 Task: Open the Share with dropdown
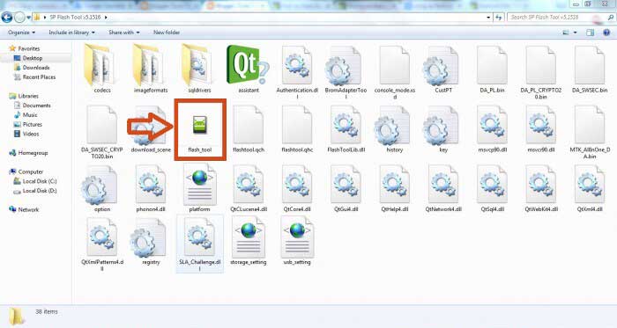pyautogui.click(x=124, y=33)
